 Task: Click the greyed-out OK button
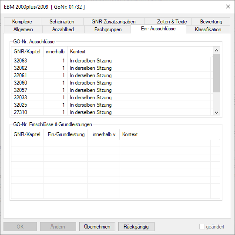tap(20, 226)
